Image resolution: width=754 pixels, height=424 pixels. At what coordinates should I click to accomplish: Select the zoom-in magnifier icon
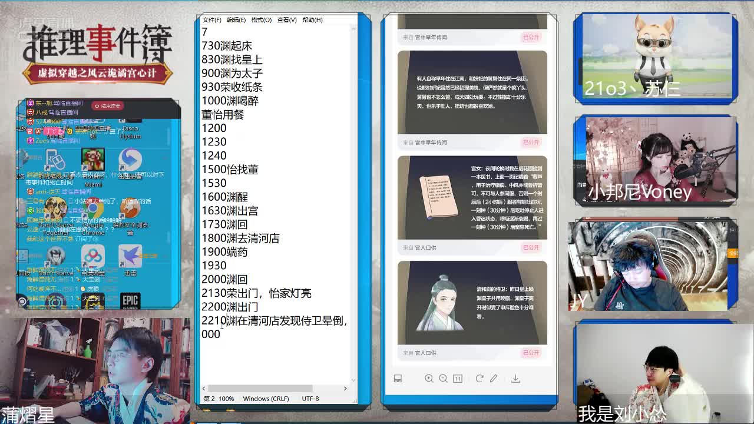(429, 379)
